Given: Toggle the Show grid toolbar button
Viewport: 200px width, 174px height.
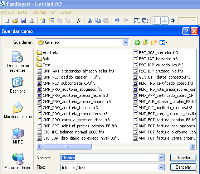Looking at the screenshot, I should [x=156, y=20].
